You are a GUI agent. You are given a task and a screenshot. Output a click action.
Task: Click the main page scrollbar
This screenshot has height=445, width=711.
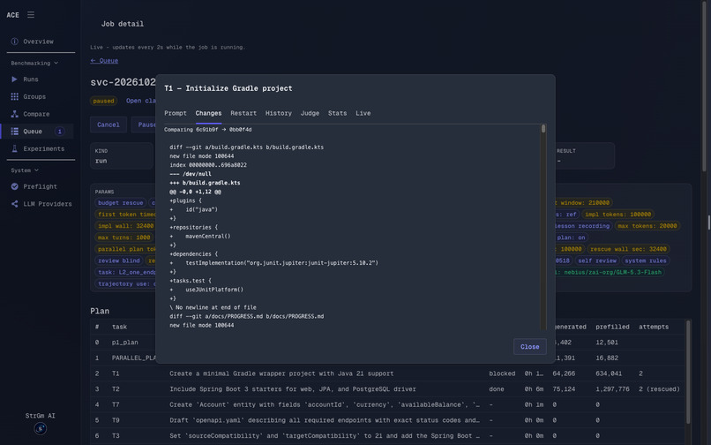704,87
